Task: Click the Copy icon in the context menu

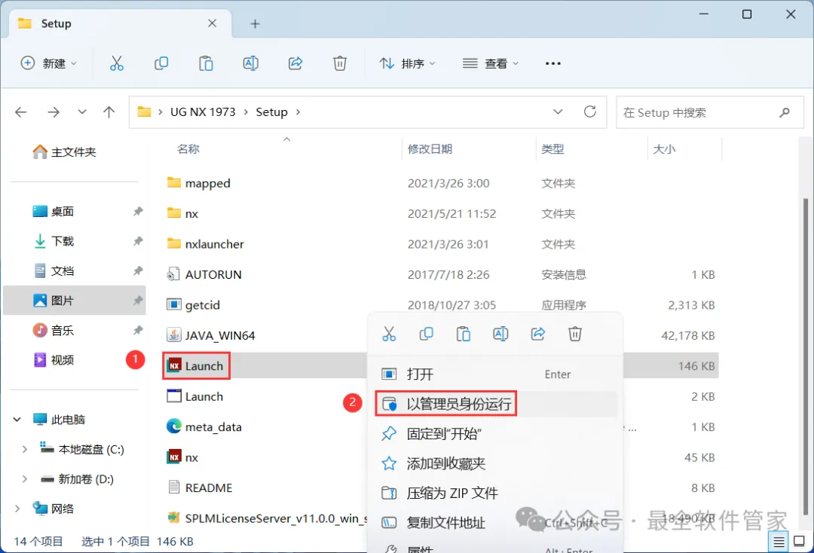Action: click(426, 334)
